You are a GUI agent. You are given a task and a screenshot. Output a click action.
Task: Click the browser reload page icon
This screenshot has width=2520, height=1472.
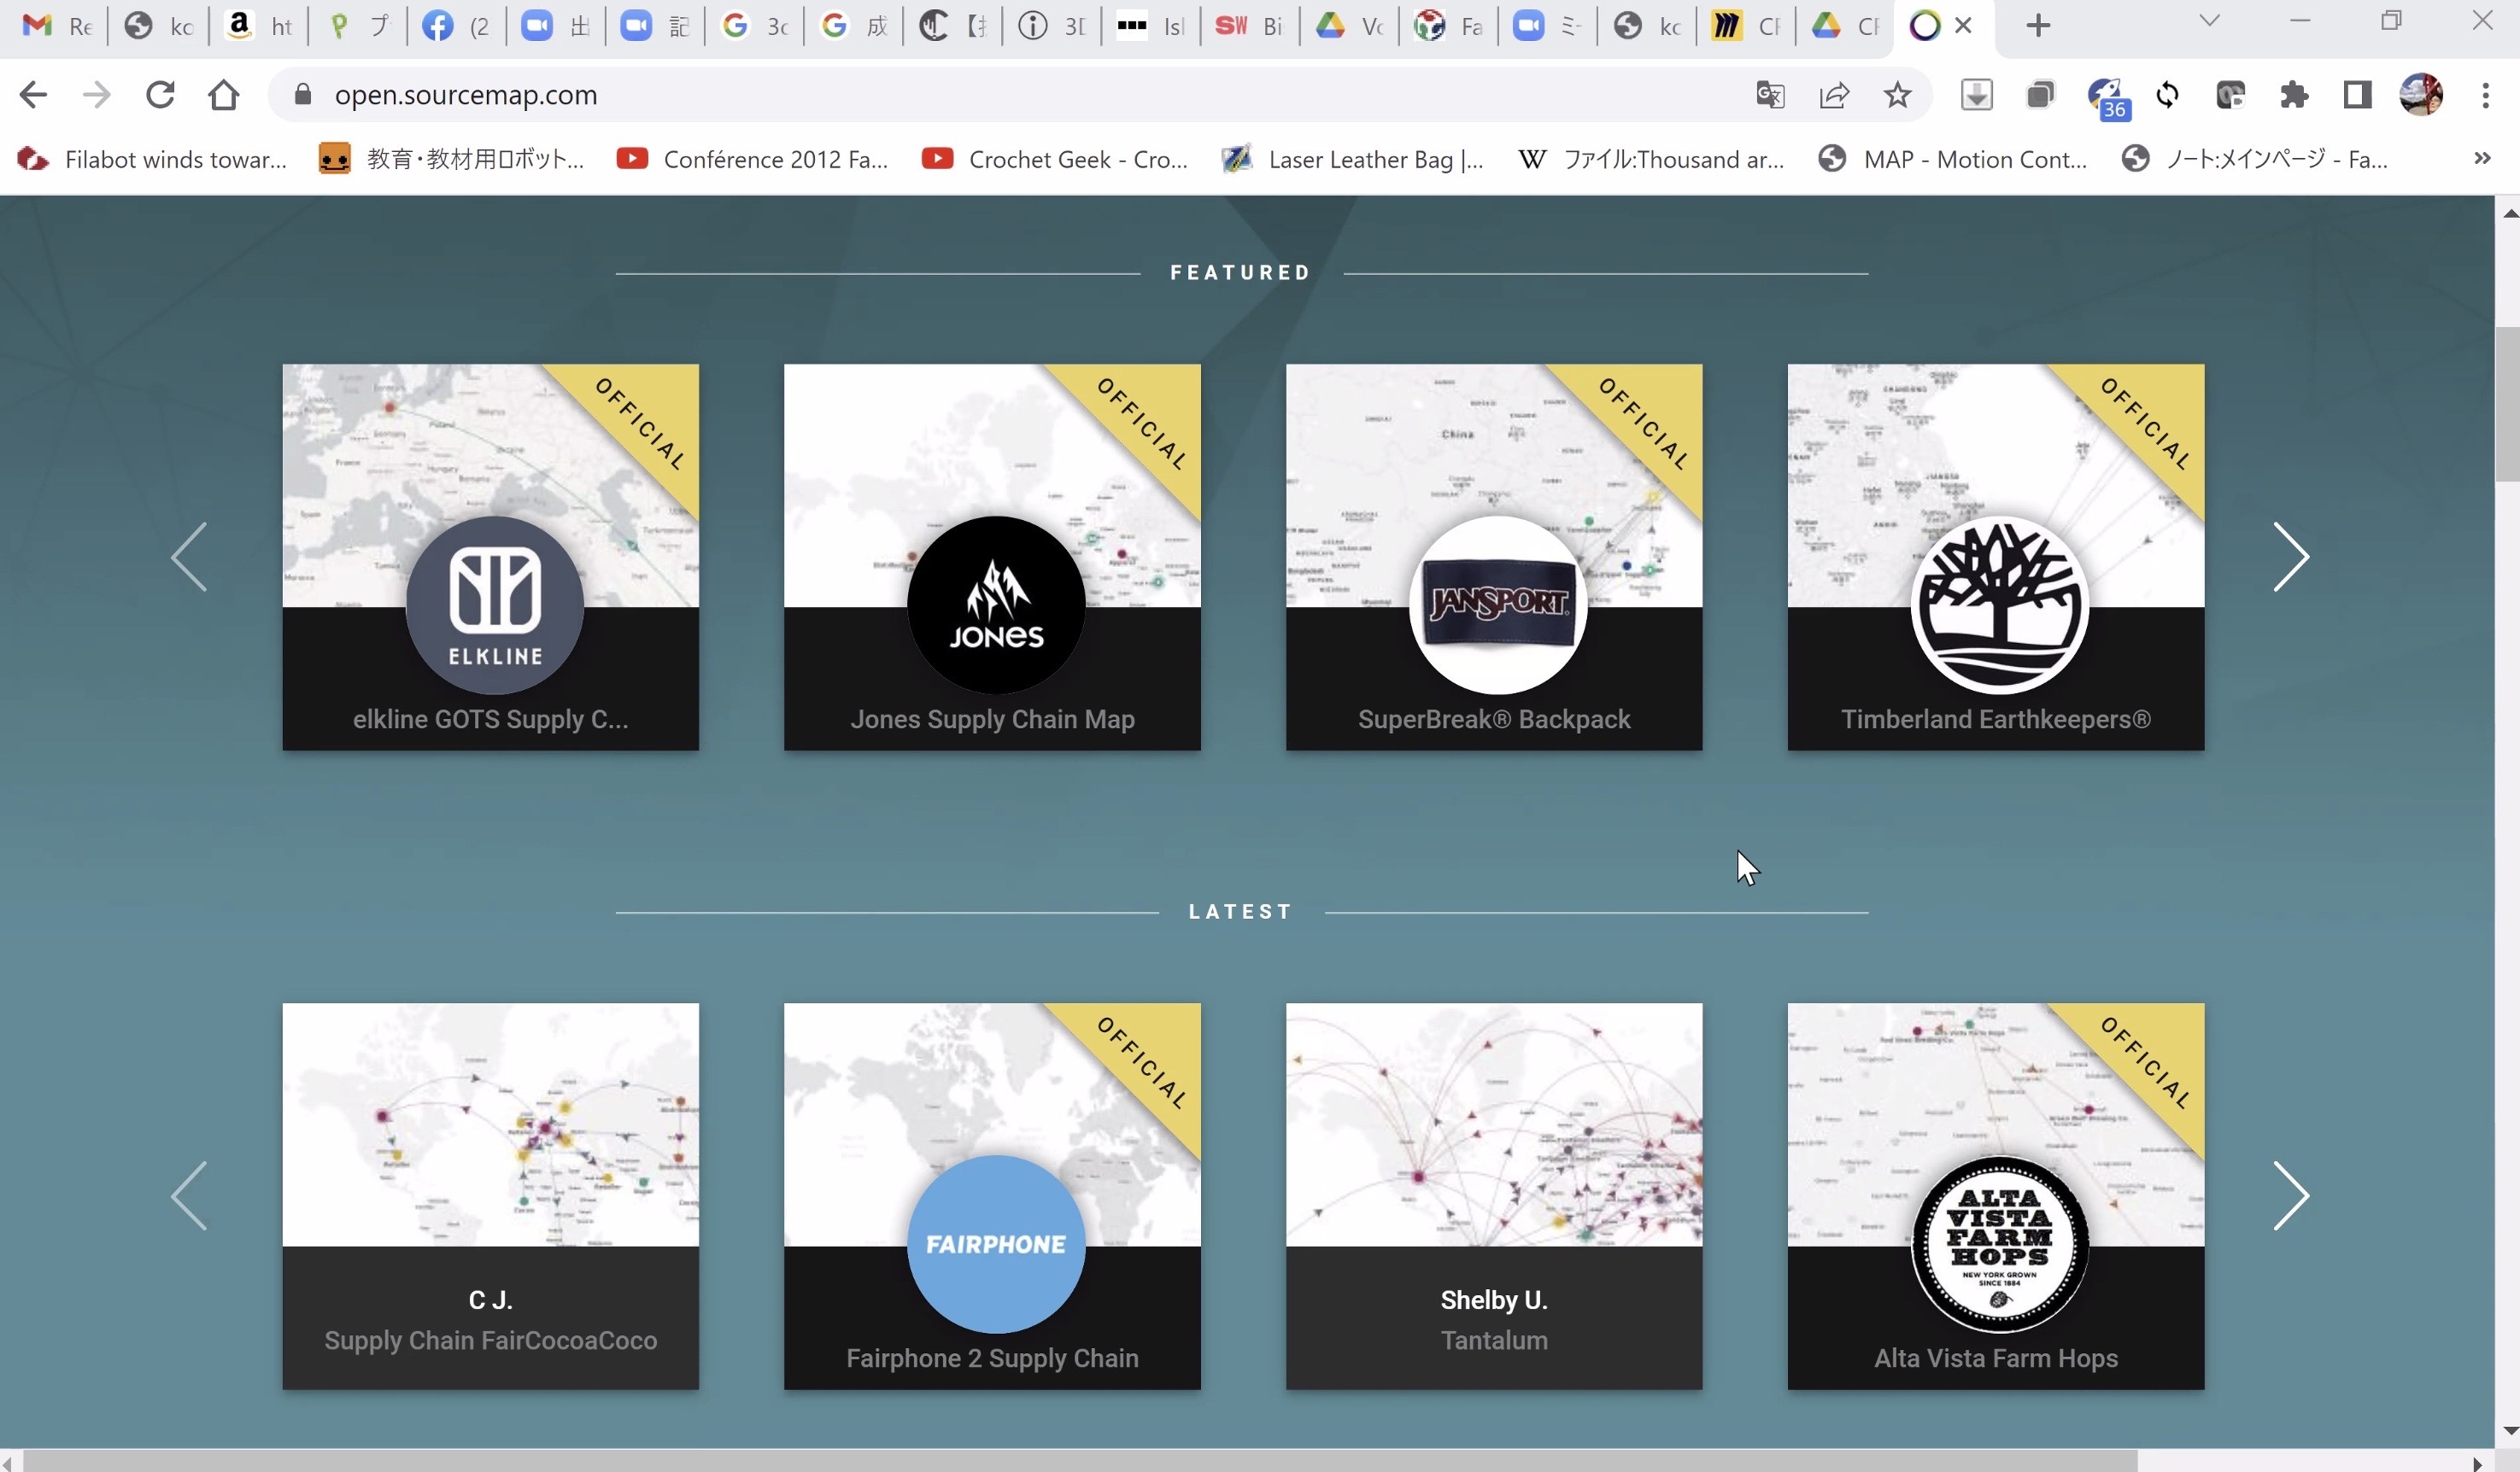tap(160, 95)
